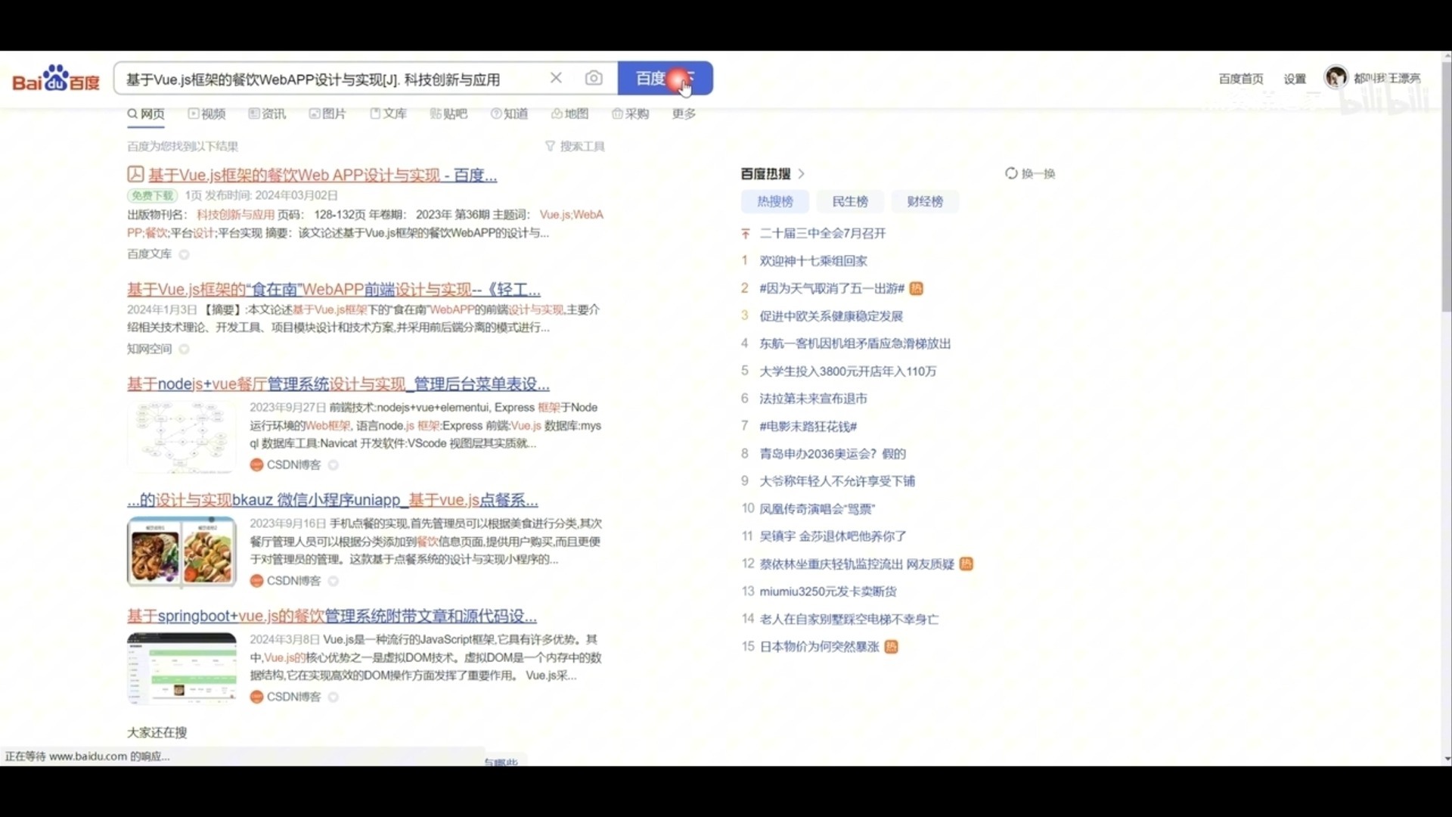Click the 知网空间 source label
Image resolution: width=1452 pixels, height=817 pixels.
point(150,349)
